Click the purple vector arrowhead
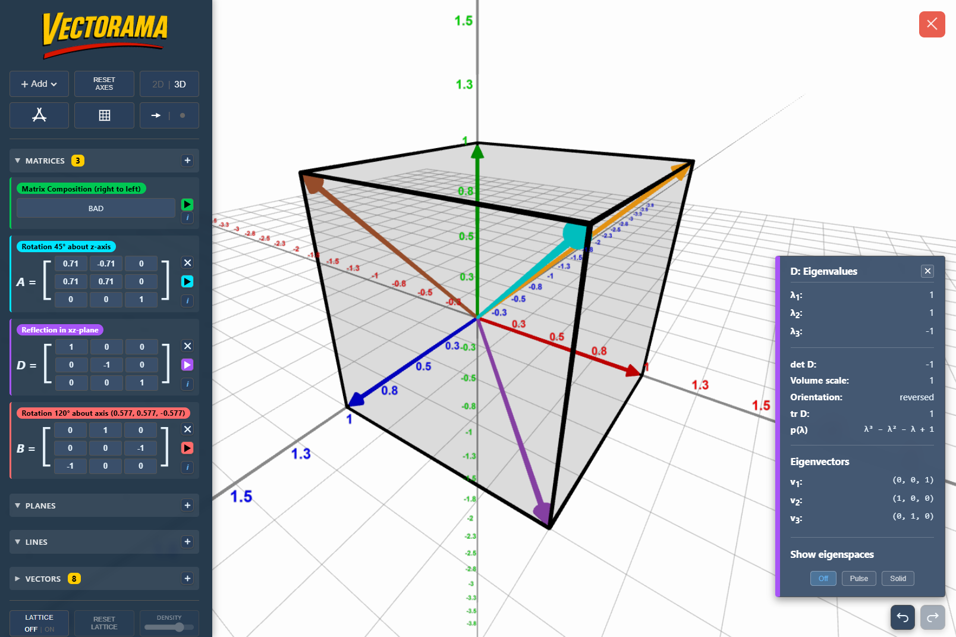Viewport: 956px width, 637px height. (x=543, y=512)
